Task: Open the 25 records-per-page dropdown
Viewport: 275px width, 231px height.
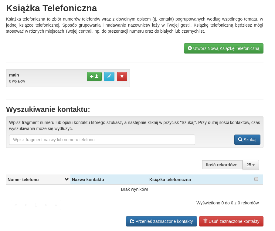Action: click(x=250, y=165)
